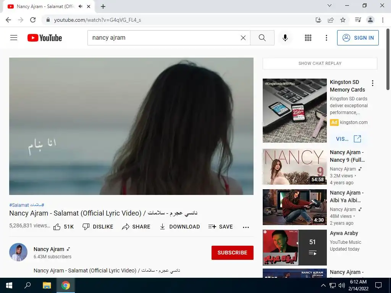The height and width of the screenshot is (293, 391).
Task: Share this page from the address bar
Action: point(331,20)
